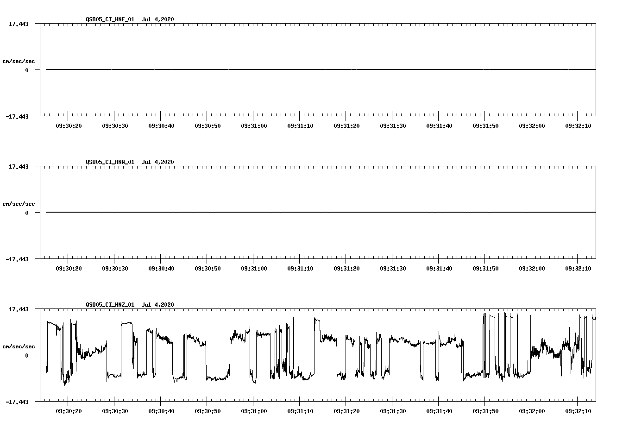Click the -17.443 lower limit of HNE plot

17,117
